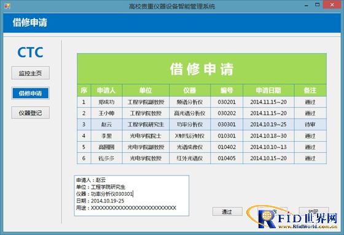Viewport: 344px width, 235px height.
Task: Click the 通过 status in 李黑's row
Action: [310, 136]
